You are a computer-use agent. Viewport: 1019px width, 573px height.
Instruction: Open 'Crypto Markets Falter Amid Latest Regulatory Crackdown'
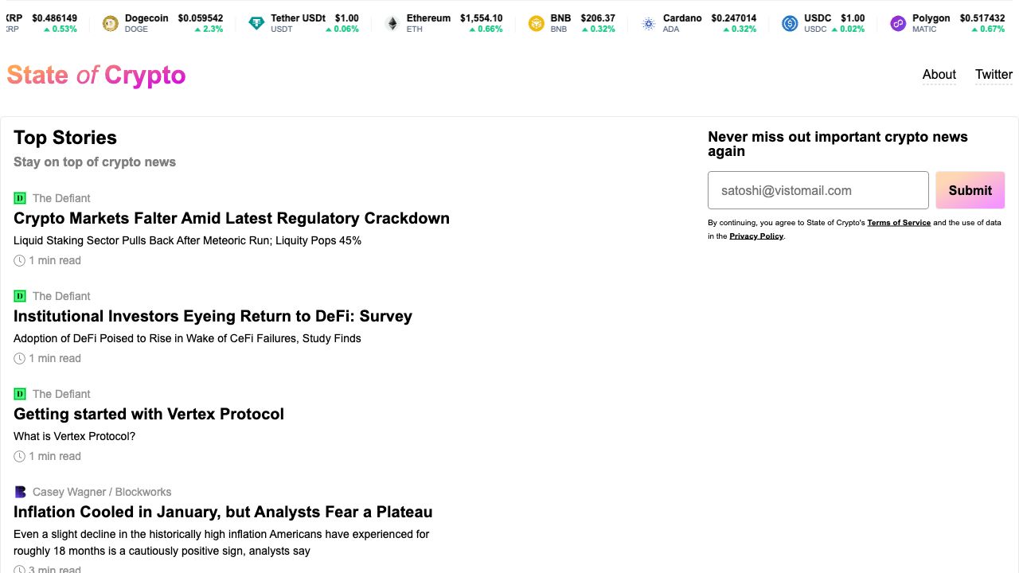(x=232, y=218)
